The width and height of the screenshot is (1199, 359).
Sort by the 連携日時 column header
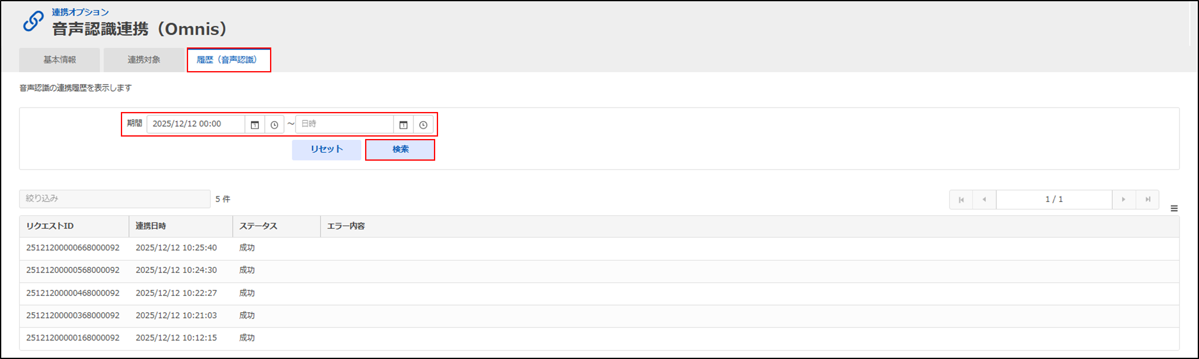tap(151, 226)
